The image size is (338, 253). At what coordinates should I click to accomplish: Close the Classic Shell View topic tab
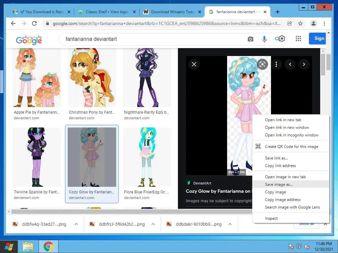pyautogui.click(x=134, y=12)
